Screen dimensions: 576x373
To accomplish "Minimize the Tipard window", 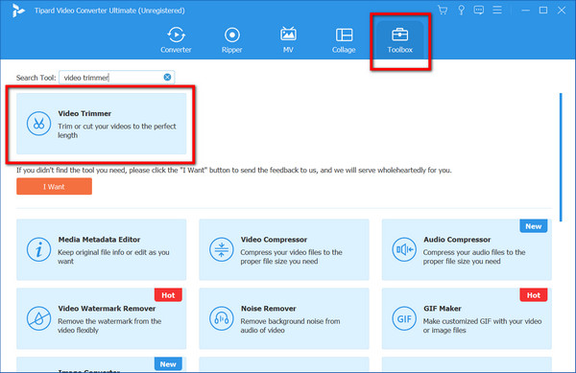I will click(x=526, y=11).
